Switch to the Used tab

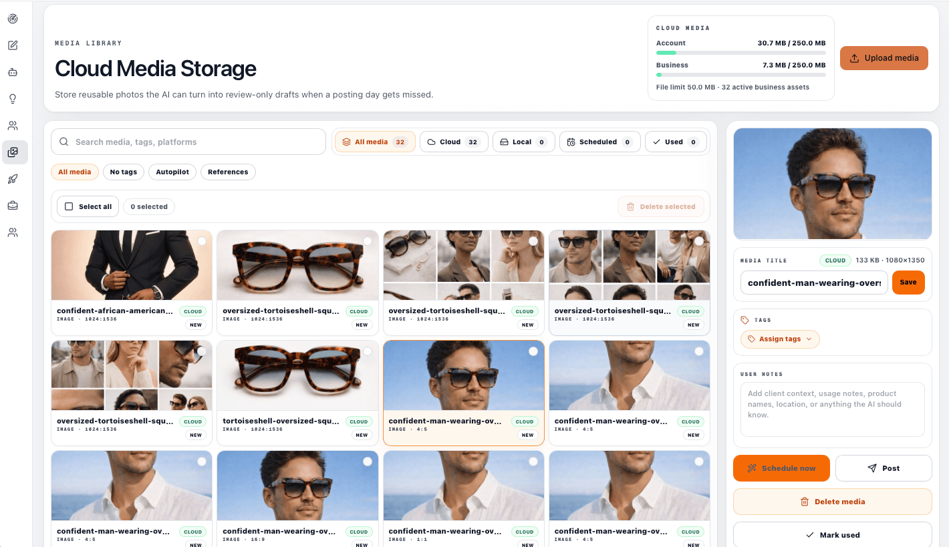(x=676, y=142)
